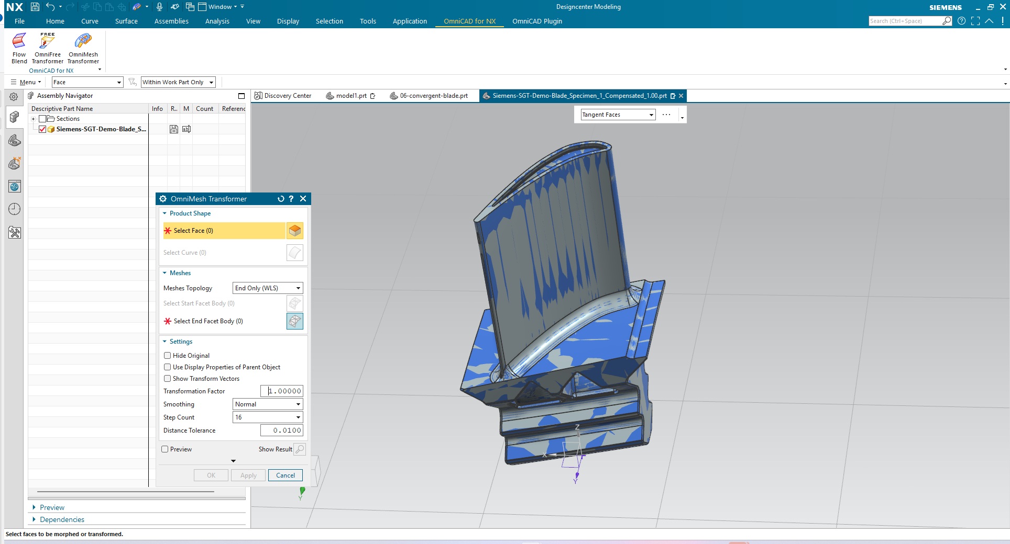The height and width of the screenshot is (544, 1010).
Task: Enable the Preview checkbox
Action: [165, 449]
